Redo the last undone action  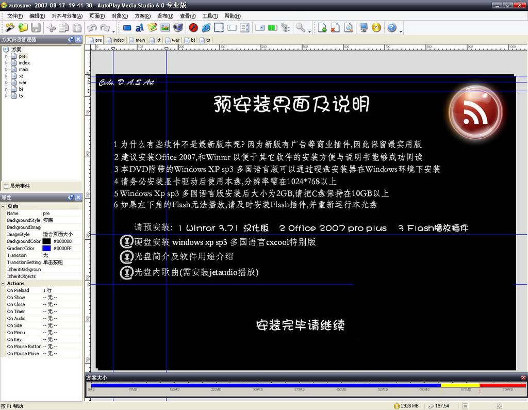click(105, 28)
